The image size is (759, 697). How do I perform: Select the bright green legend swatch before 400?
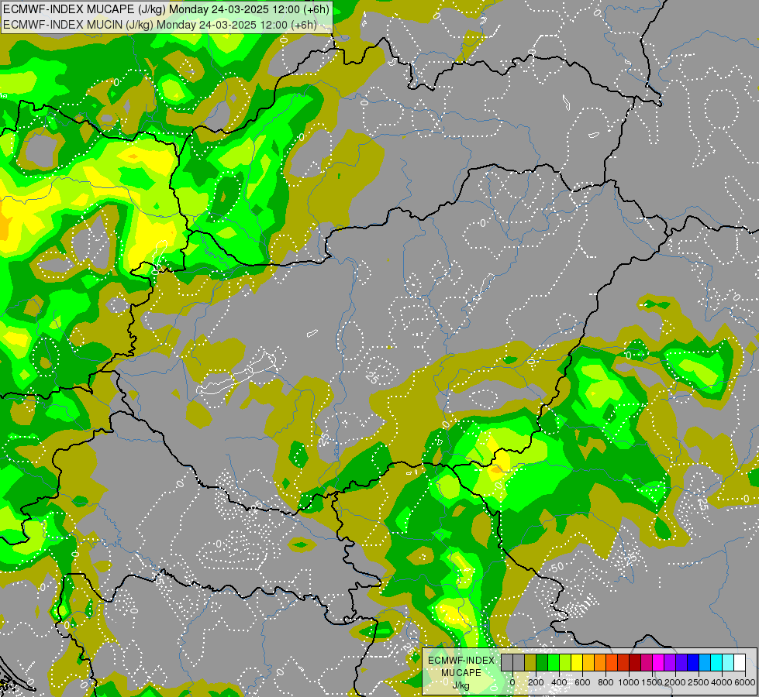(x=554, y=663)
